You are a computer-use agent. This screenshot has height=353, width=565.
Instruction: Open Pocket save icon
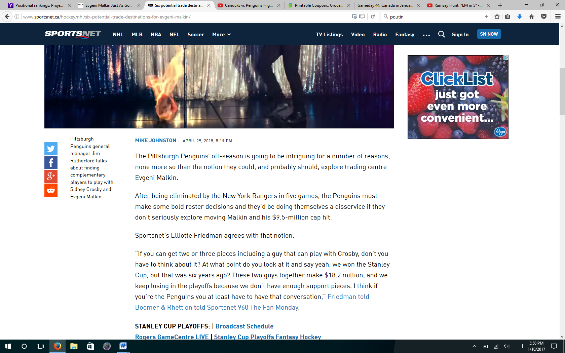[543, 16]
